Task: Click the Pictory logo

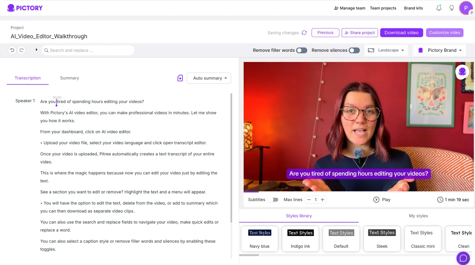Action: 25,8
